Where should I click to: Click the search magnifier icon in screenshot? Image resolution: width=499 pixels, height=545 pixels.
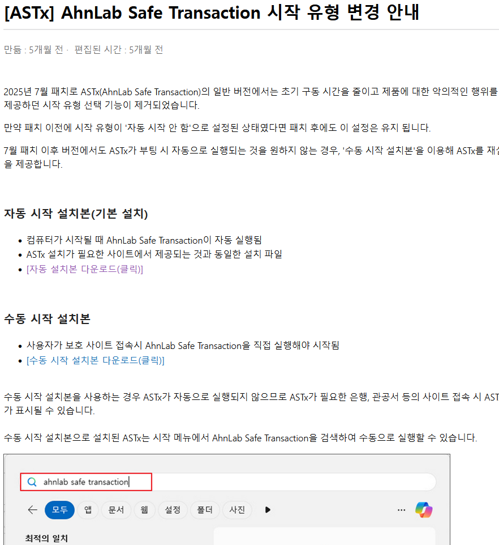32,482
